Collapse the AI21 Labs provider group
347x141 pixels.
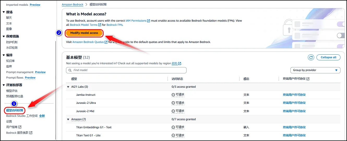point(68,87)
